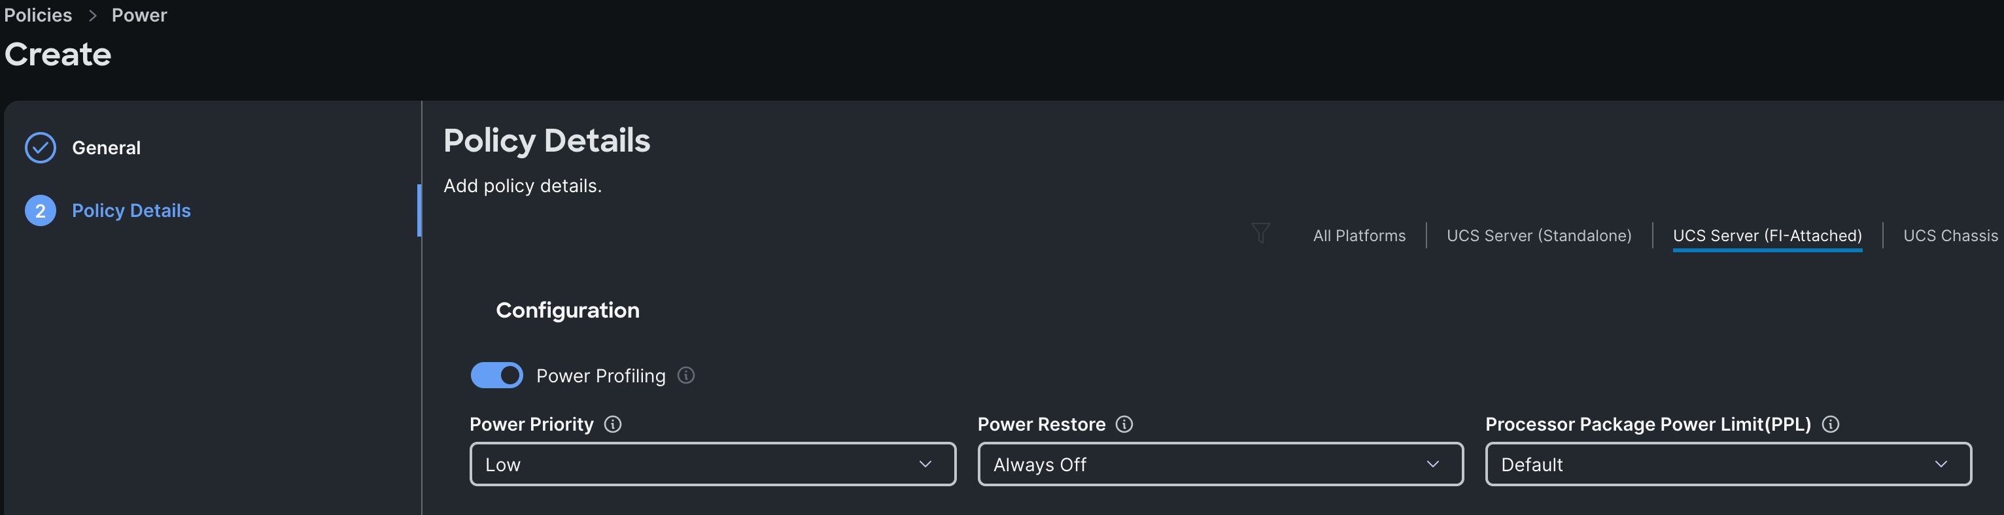This screenshot has width=2004, height=515.
Task: Click the Processor Package Power Limit info icon
Action: point(1831,424)
